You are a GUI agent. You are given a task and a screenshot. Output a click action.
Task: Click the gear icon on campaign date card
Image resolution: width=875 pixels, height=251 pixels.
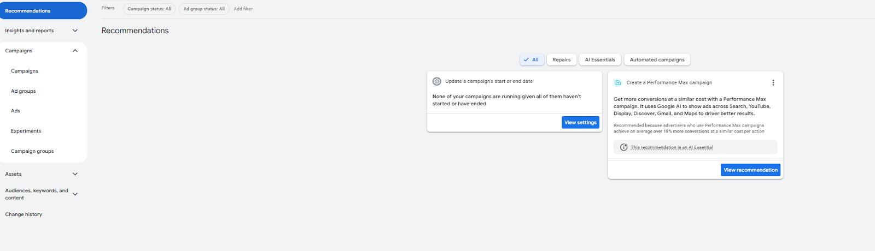tap(436, 81)
